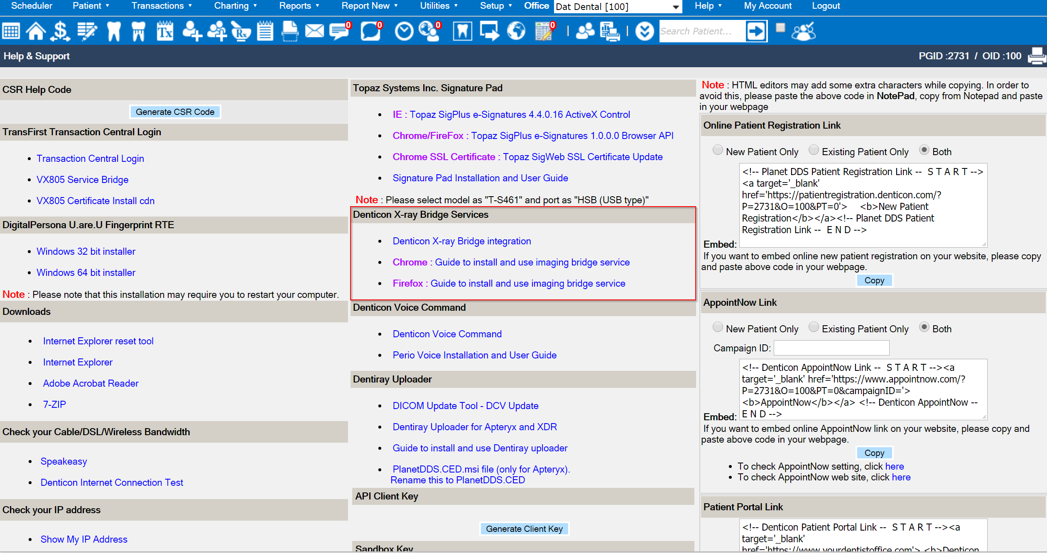Click the home icon in toolbar

(x=36, y=32)
